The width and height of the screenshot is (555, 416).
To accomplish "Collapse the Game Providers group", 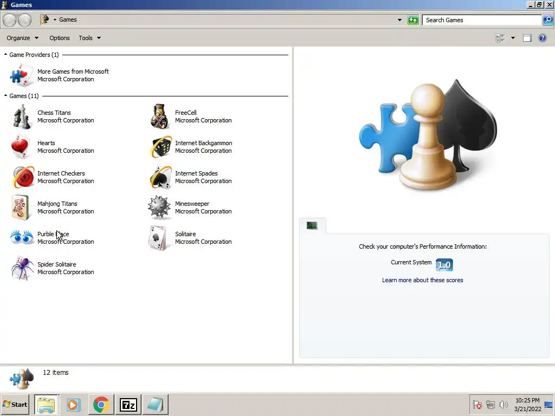I will (5, 55).
